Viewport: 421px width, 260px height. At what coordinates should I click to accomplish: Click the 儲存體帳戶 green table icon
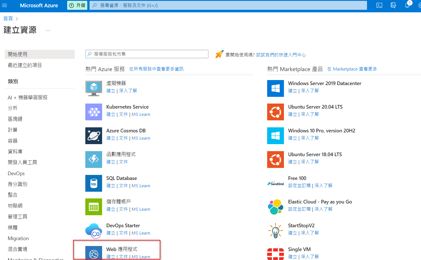click(94, 207)
